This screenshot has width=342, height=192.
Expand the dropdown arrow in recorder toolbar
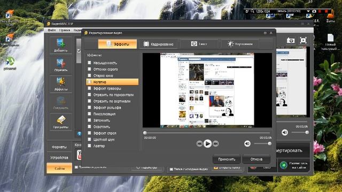[308, 11]
